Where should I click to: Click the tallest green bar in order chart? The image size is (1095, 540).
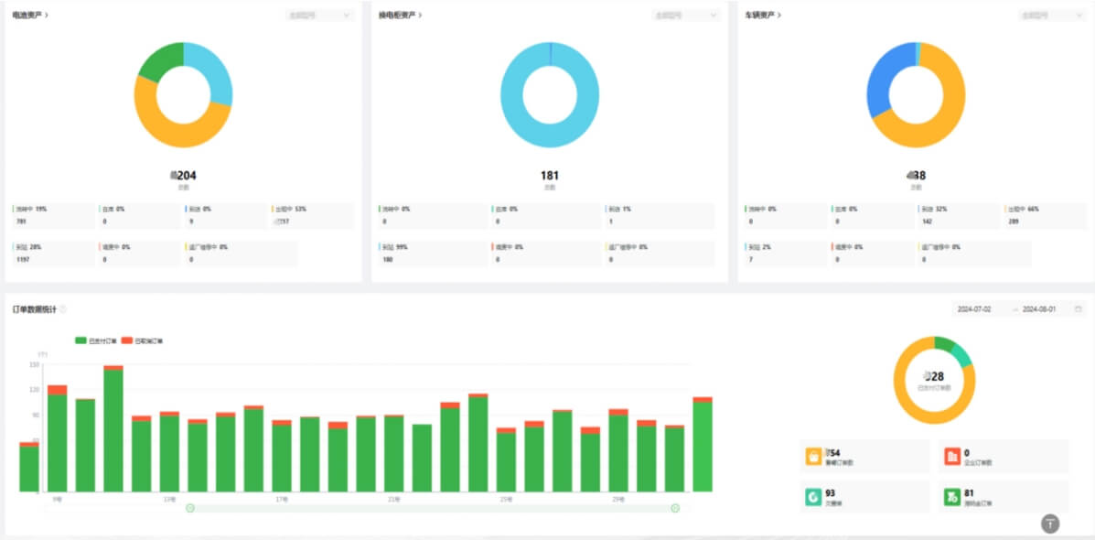tap(113, 430)
